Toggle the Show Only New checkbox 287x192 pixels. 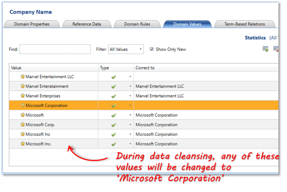pos(152,49)
